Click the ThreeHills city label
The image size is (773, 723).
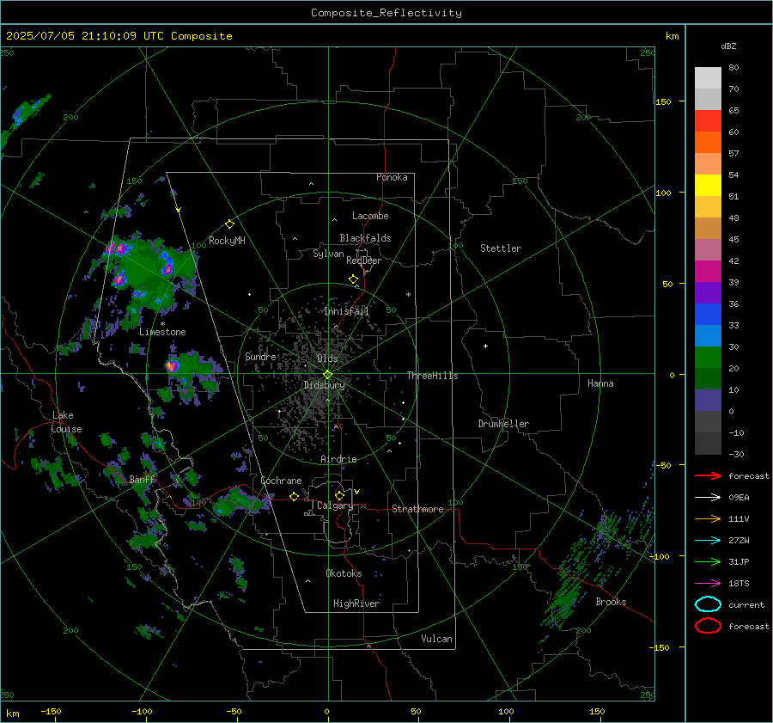pos(432,376)
